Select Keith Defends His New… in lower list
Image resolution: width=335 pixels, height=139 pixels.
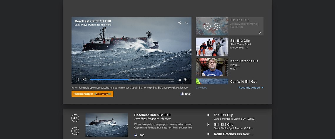point(233,134)
